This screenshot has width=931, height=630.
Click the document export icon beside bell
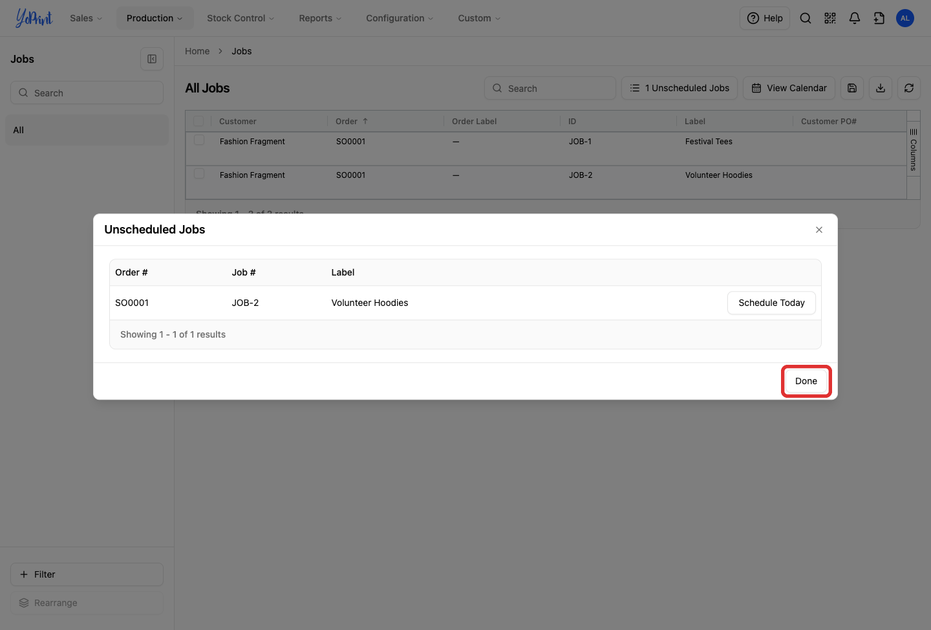pyautogui.click(x=879, y=18)
